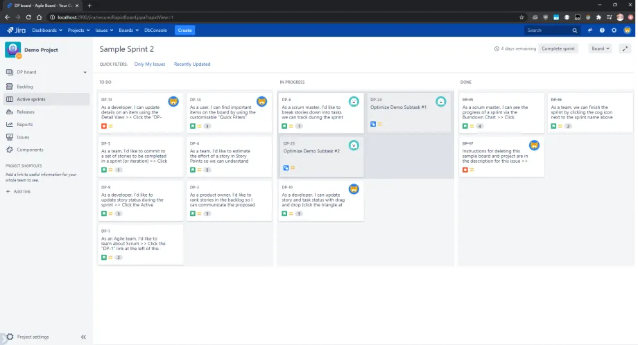Select the DP-4 estimate effort card

[229, 157]
